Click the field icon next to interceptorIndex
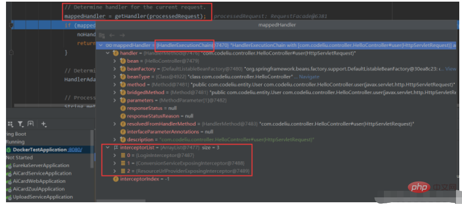The height and width of the screenshot is (205, 462). pos(116,179)
